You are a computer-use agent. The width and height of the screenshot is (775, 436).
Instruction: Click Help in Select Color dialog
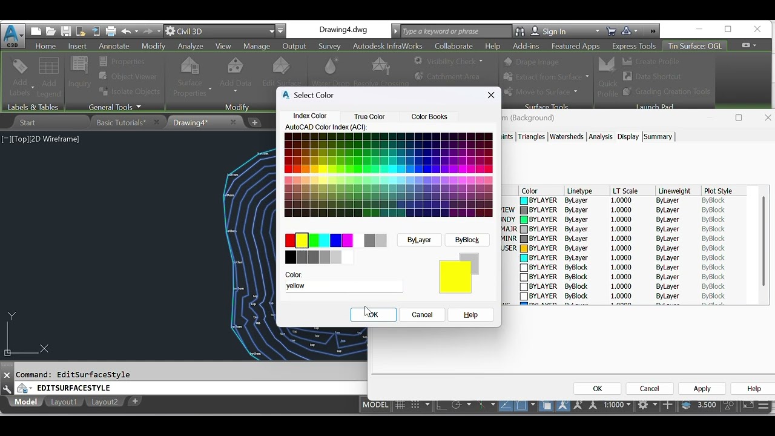pos(470,315)
